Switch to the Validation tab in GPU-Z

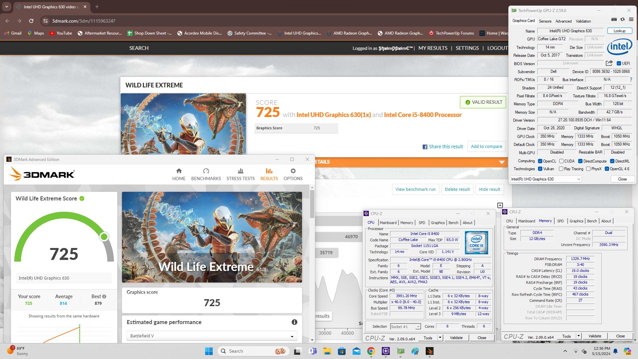[x=583, y=21]
